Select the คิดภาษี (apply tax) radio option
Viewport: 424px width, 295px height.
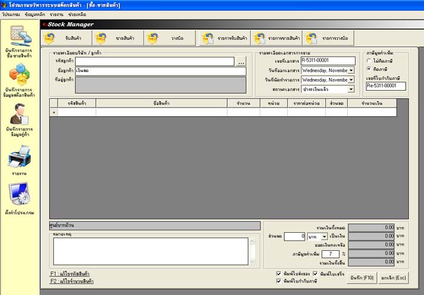click(370, 69)
